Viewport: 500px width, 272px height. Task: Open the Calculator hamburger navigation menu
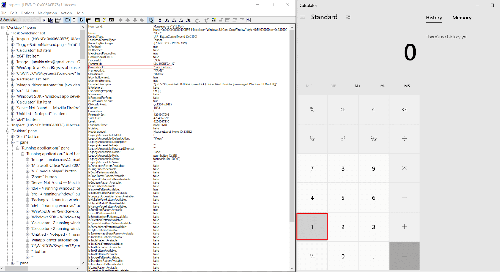click(x=302, y=17)
